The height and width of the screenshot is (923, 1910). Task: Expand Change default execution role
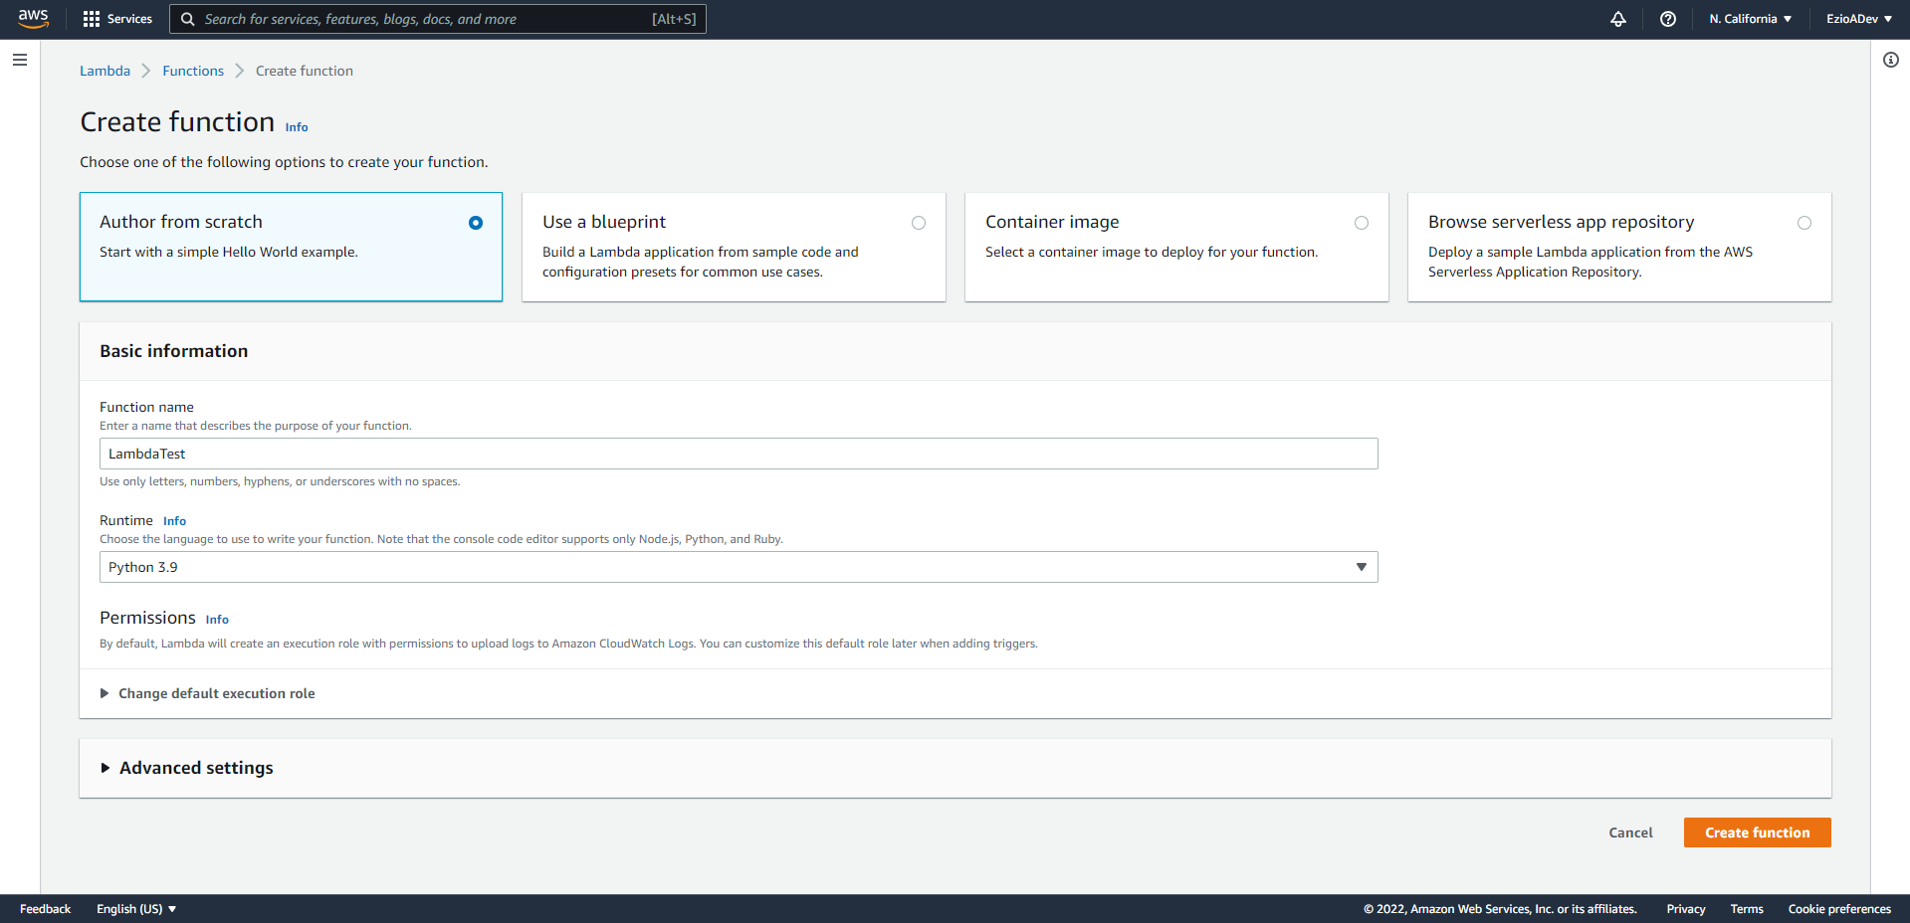(207, 693)
